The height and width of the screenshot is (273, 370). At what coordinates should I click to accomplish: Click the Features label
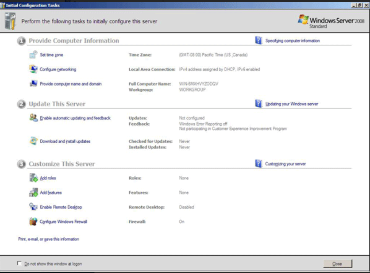point(138,193)
